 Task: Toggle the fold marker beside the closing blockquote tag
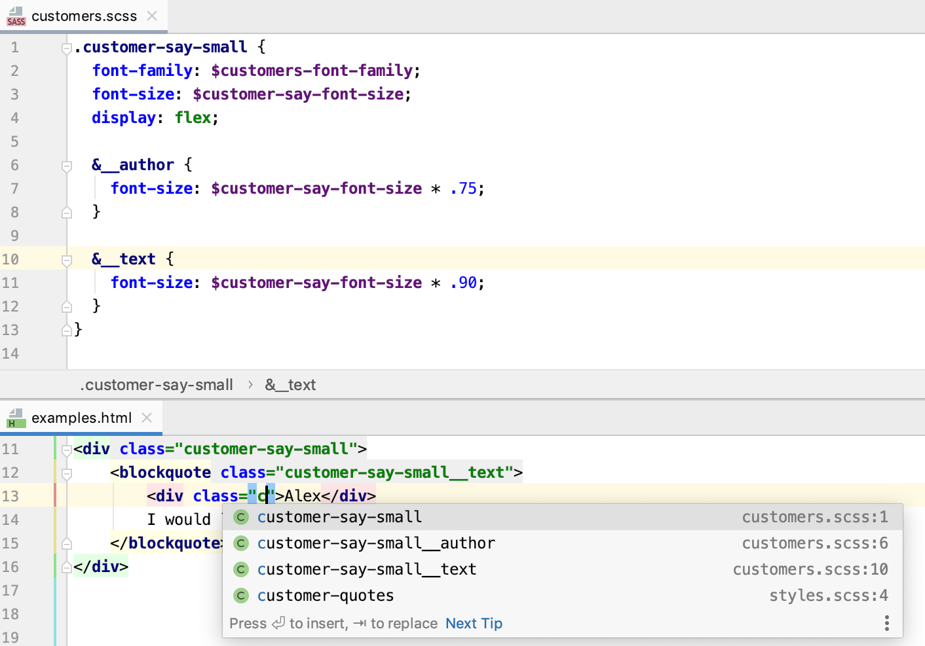tap(66, 543)
